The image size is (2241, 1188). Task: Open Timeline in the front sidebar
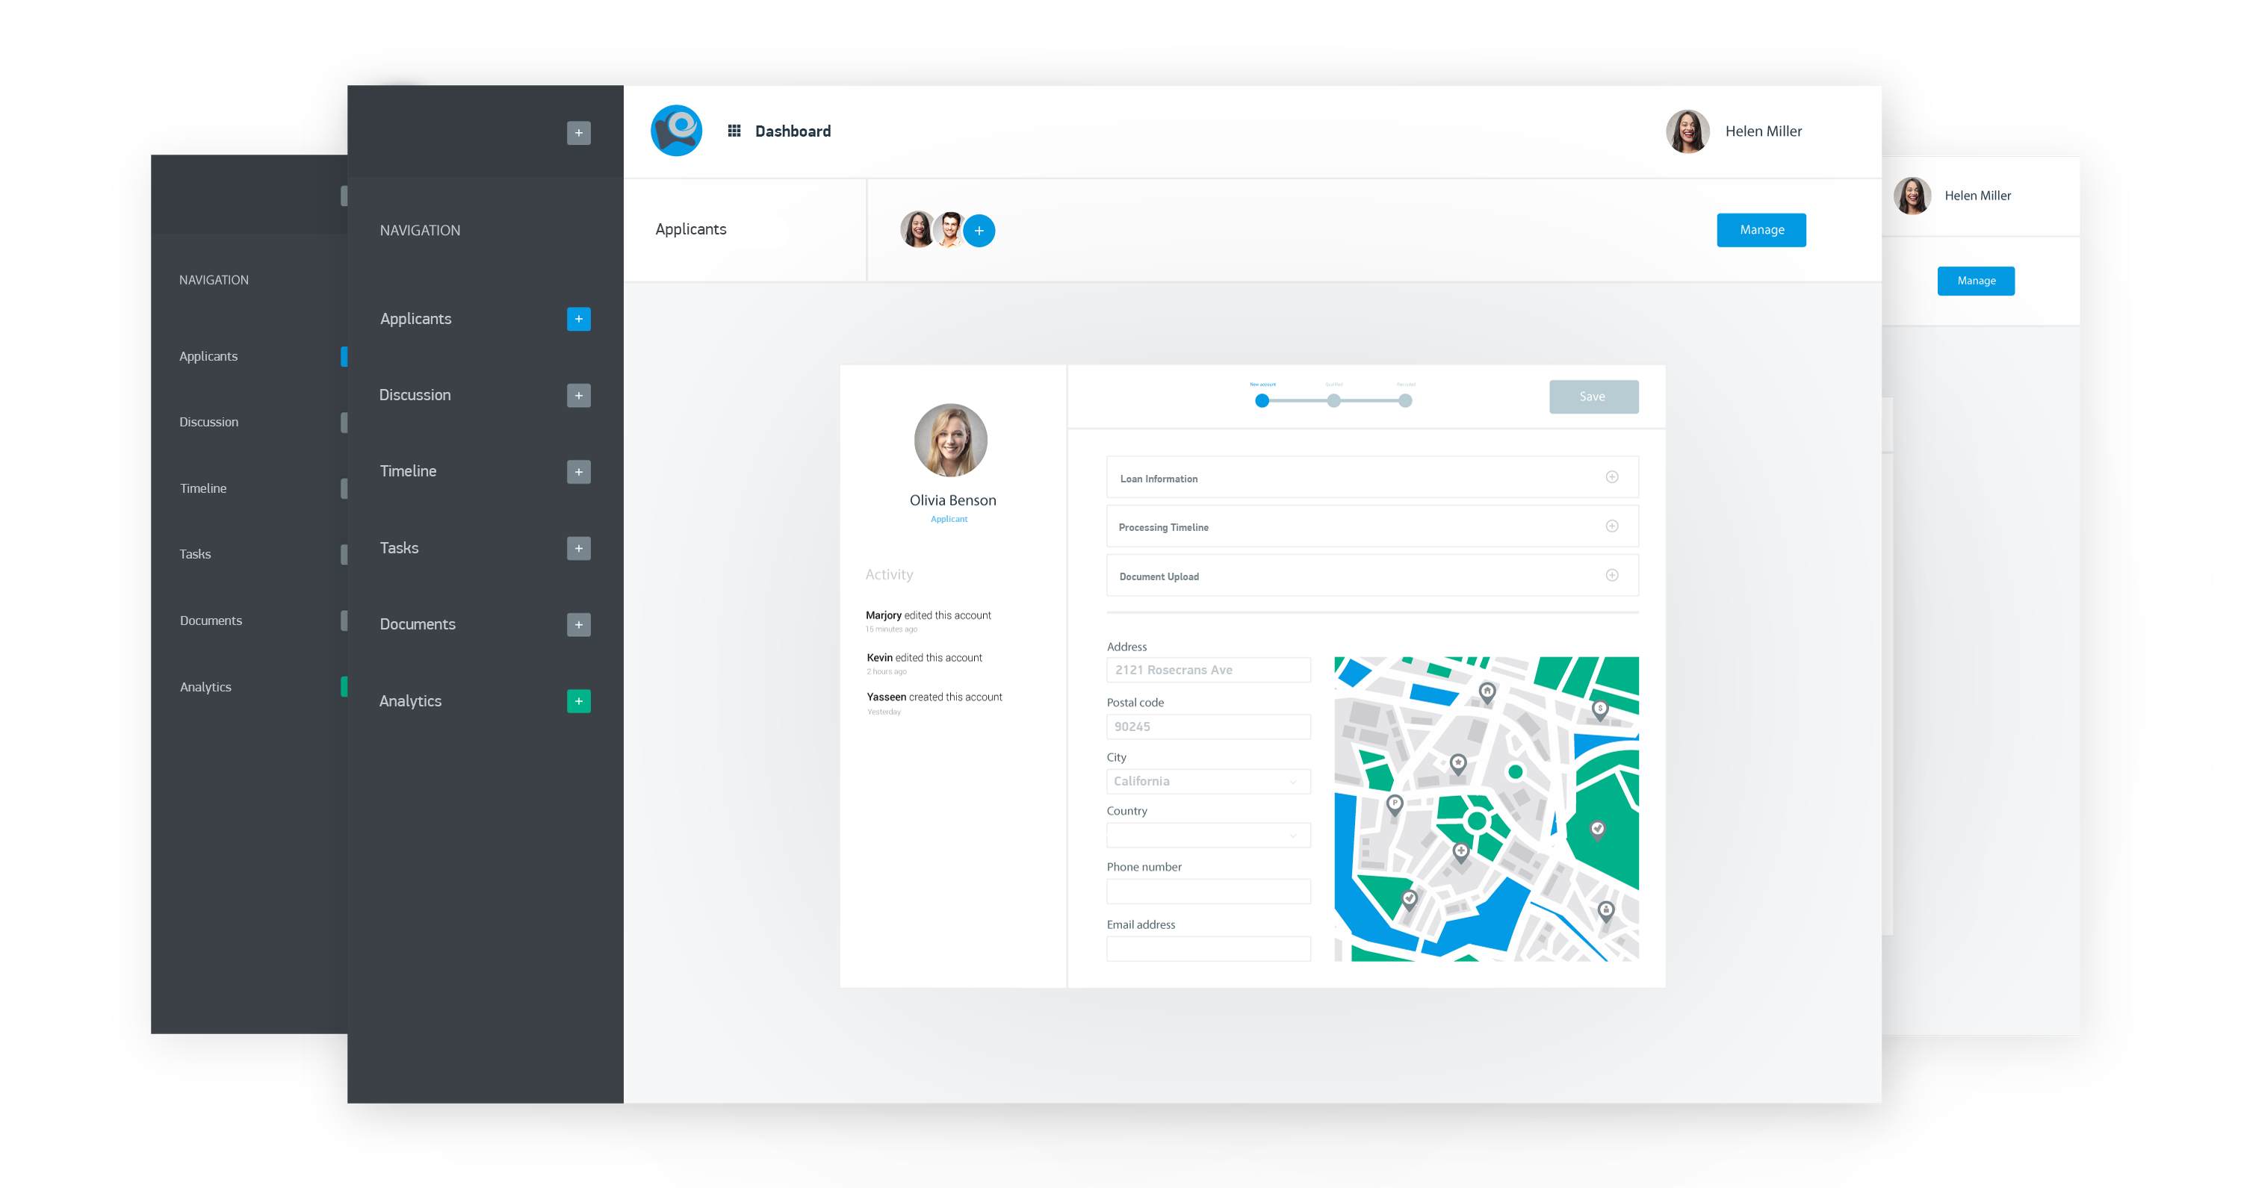408,471
